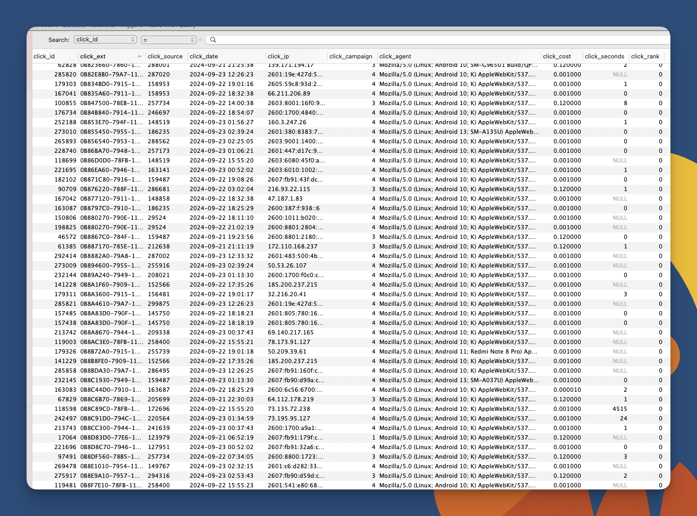Sort by the click_id column header
The width and height of the screenshot is (697, 516).
(44, 56)
